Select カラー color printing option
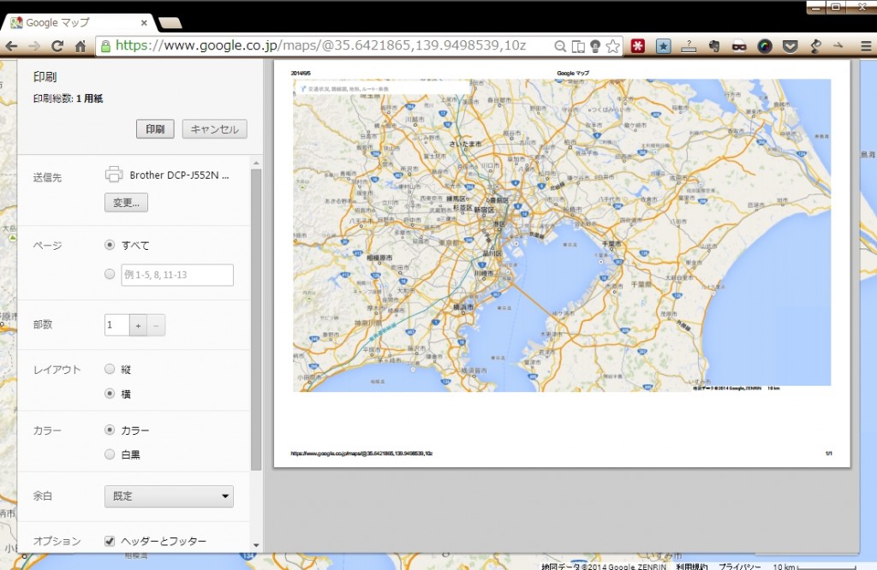 pos(110,430)
